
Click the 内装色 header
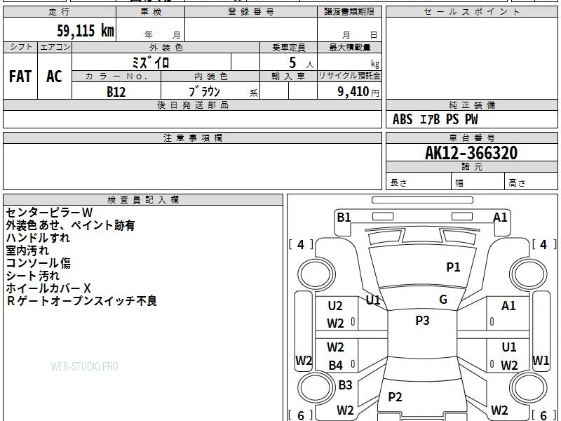tap(210, 76)
